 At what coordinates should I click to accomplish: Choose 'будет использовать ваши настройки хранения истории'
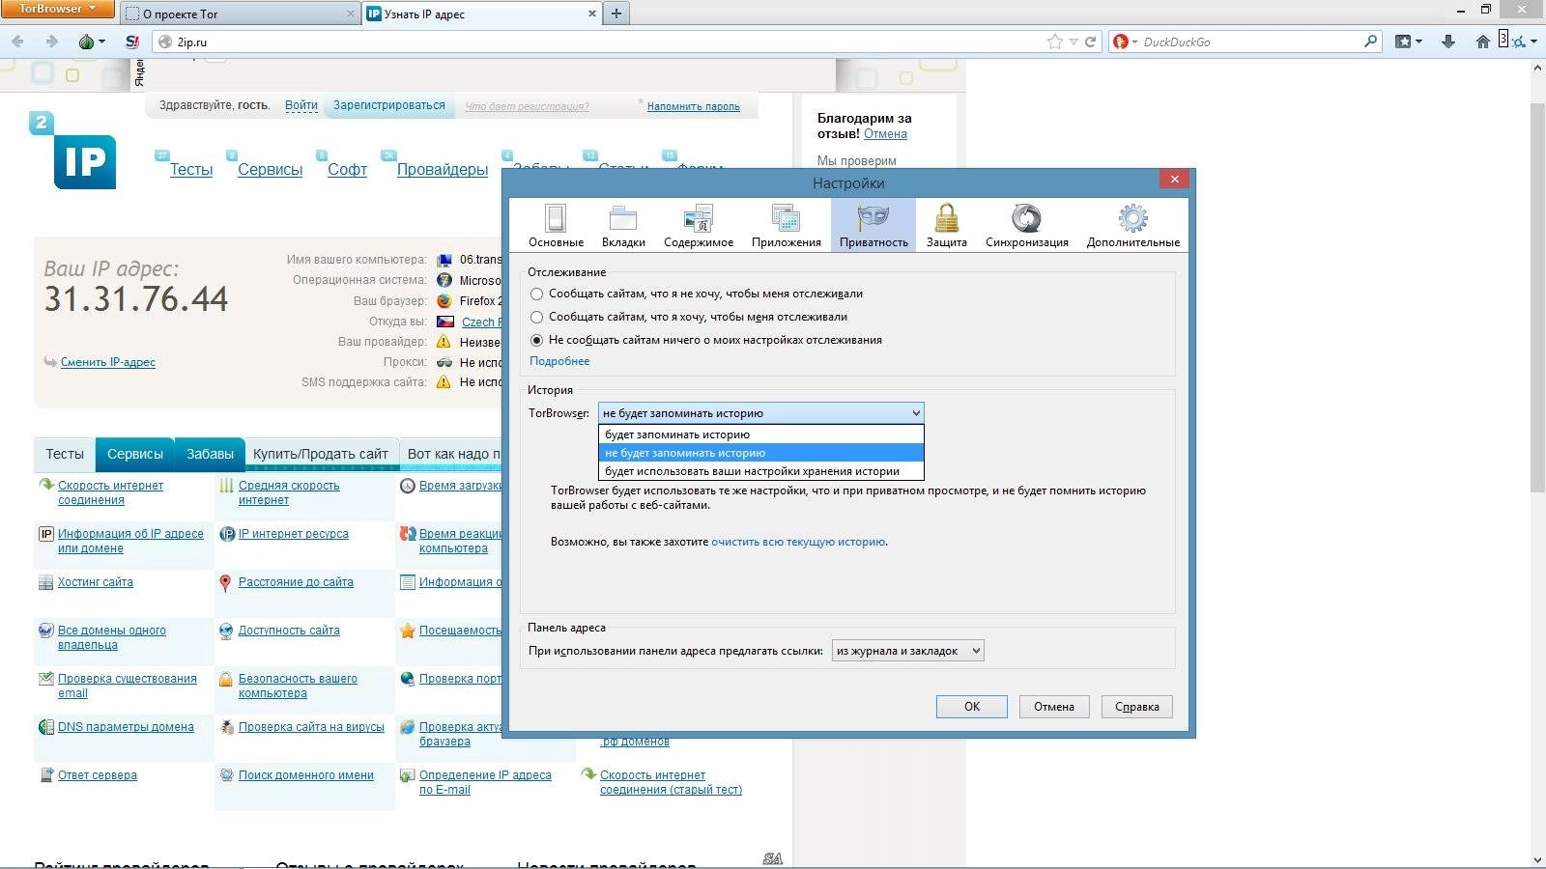[x=761, y=471]
